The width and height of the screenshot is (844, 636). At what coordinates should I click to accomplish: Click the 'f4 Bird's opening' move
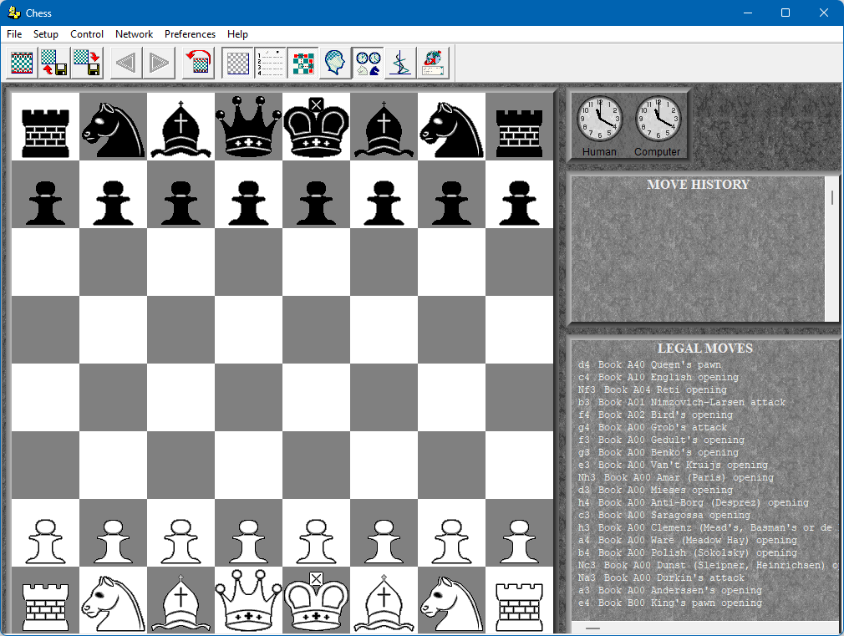(x=655, y=415)
